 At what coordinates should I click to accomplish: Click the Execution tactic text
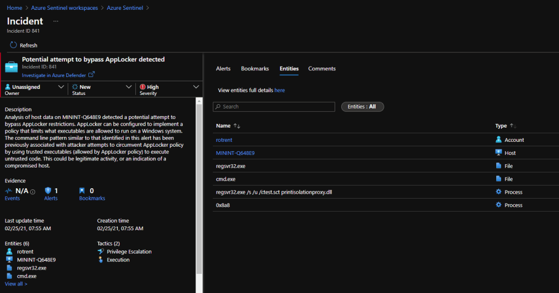(x=118, y=260)
